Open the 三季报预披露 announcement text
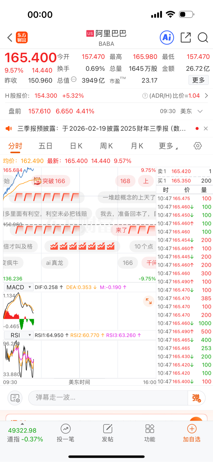The width and height of the screenshot is (213, 462). click(x=102, y=128)
